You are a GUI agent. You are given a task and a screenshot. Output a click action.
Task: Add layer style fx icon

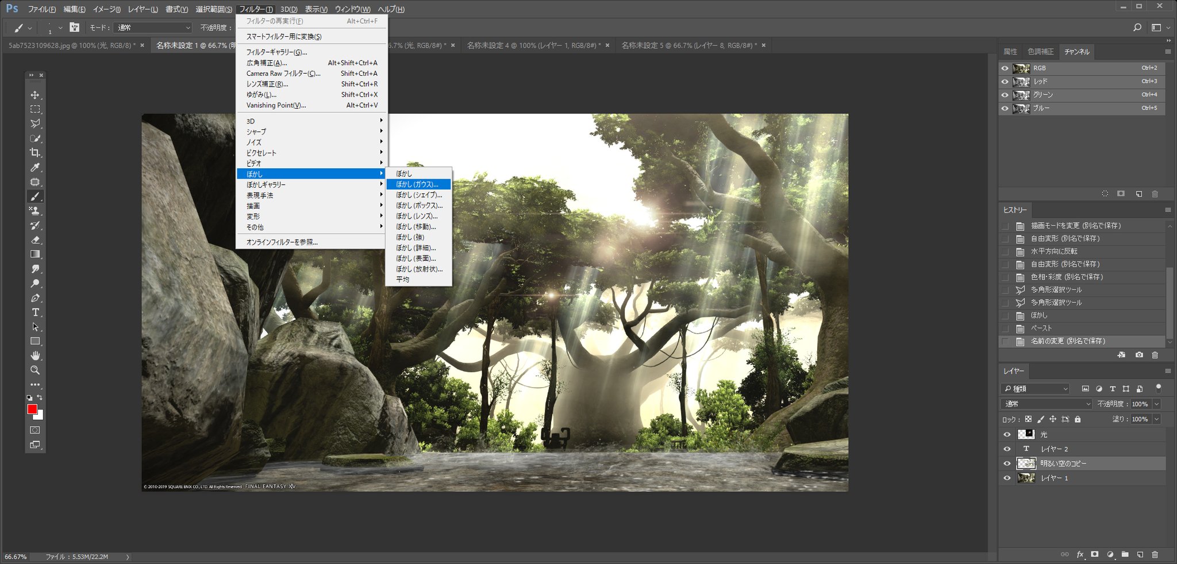pos(1080,554)
